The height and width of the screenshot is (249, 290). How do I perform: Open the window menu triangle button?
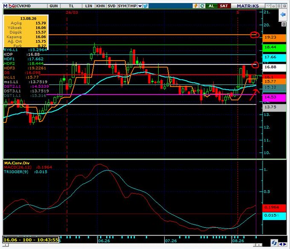click(x=268, y=6)
